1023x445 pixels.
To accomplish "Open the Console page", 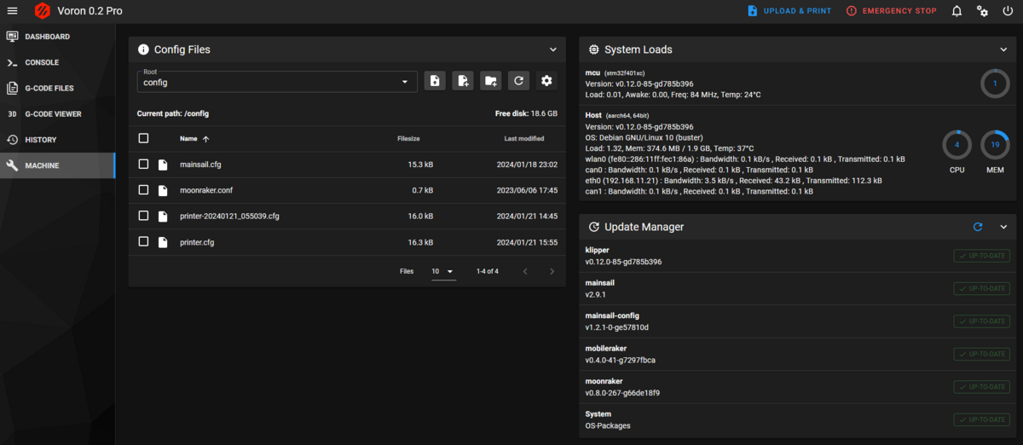I will (57, 62).
